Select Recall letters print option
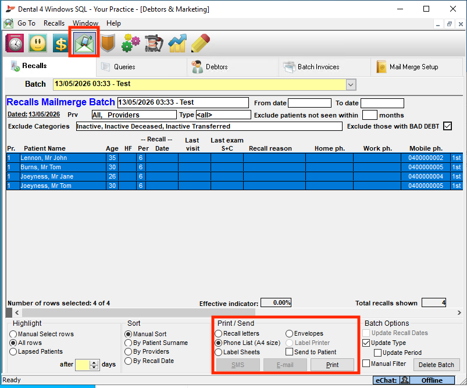Viewport: 467px width, 388px height. (x=237, y=333)
